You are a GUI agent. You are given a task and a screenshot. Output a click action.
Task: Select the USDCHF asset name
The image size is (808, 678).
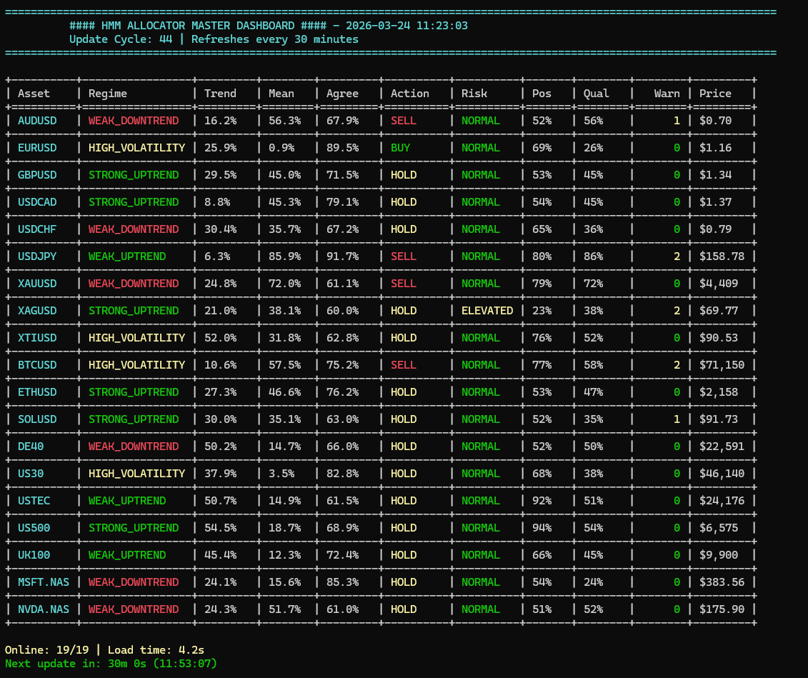pos(37,229)
